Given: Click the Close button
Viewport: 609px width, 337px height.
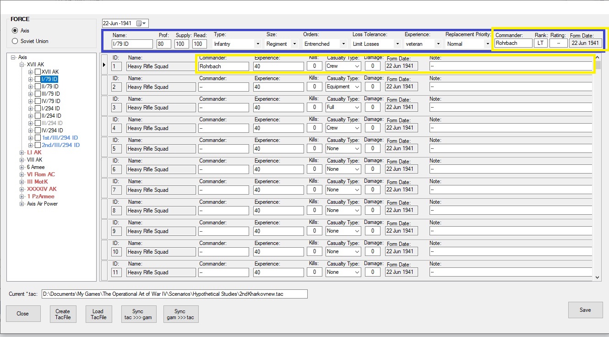Looking at the screenshot, I should 22,314.
